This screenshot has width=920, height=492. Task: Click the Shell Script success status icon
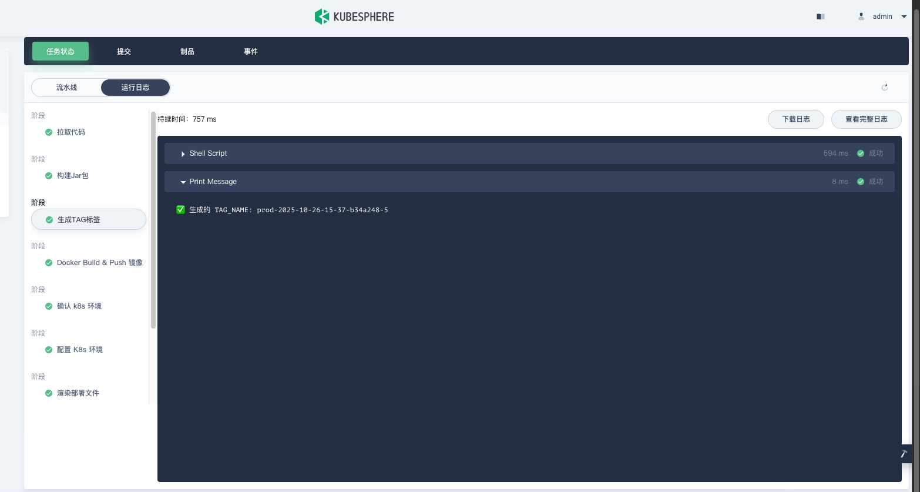click(x=861, y=153)
